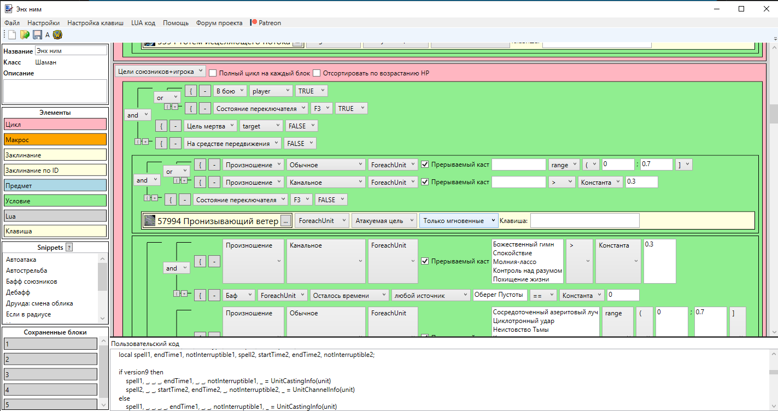This screenshot has width=778, height=411.
Task: Click the Snippets help question mark icon
Action: [69, 248]
